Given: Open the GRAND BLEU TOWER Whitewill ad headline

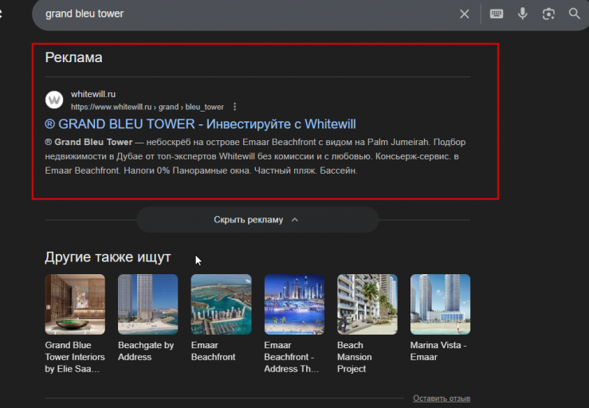Looking at the screenshot, I should 200,124.
